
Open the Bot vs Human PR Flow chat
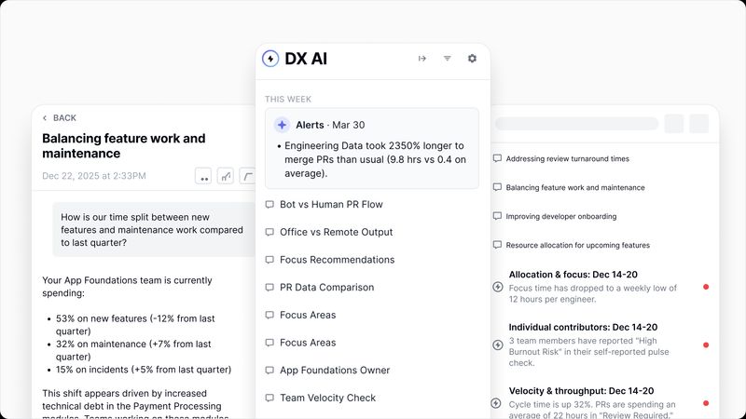click(331, 205)
